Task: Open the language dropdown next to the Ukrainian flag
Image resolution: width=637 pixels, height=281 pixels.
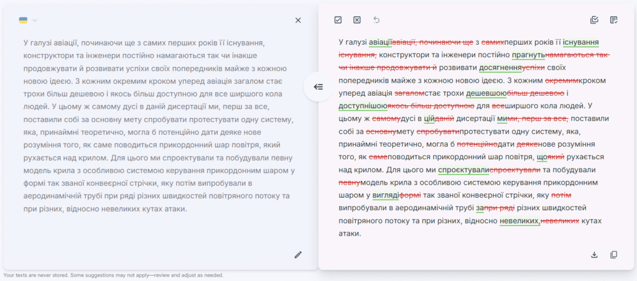Action: click(x=34, y=21)
